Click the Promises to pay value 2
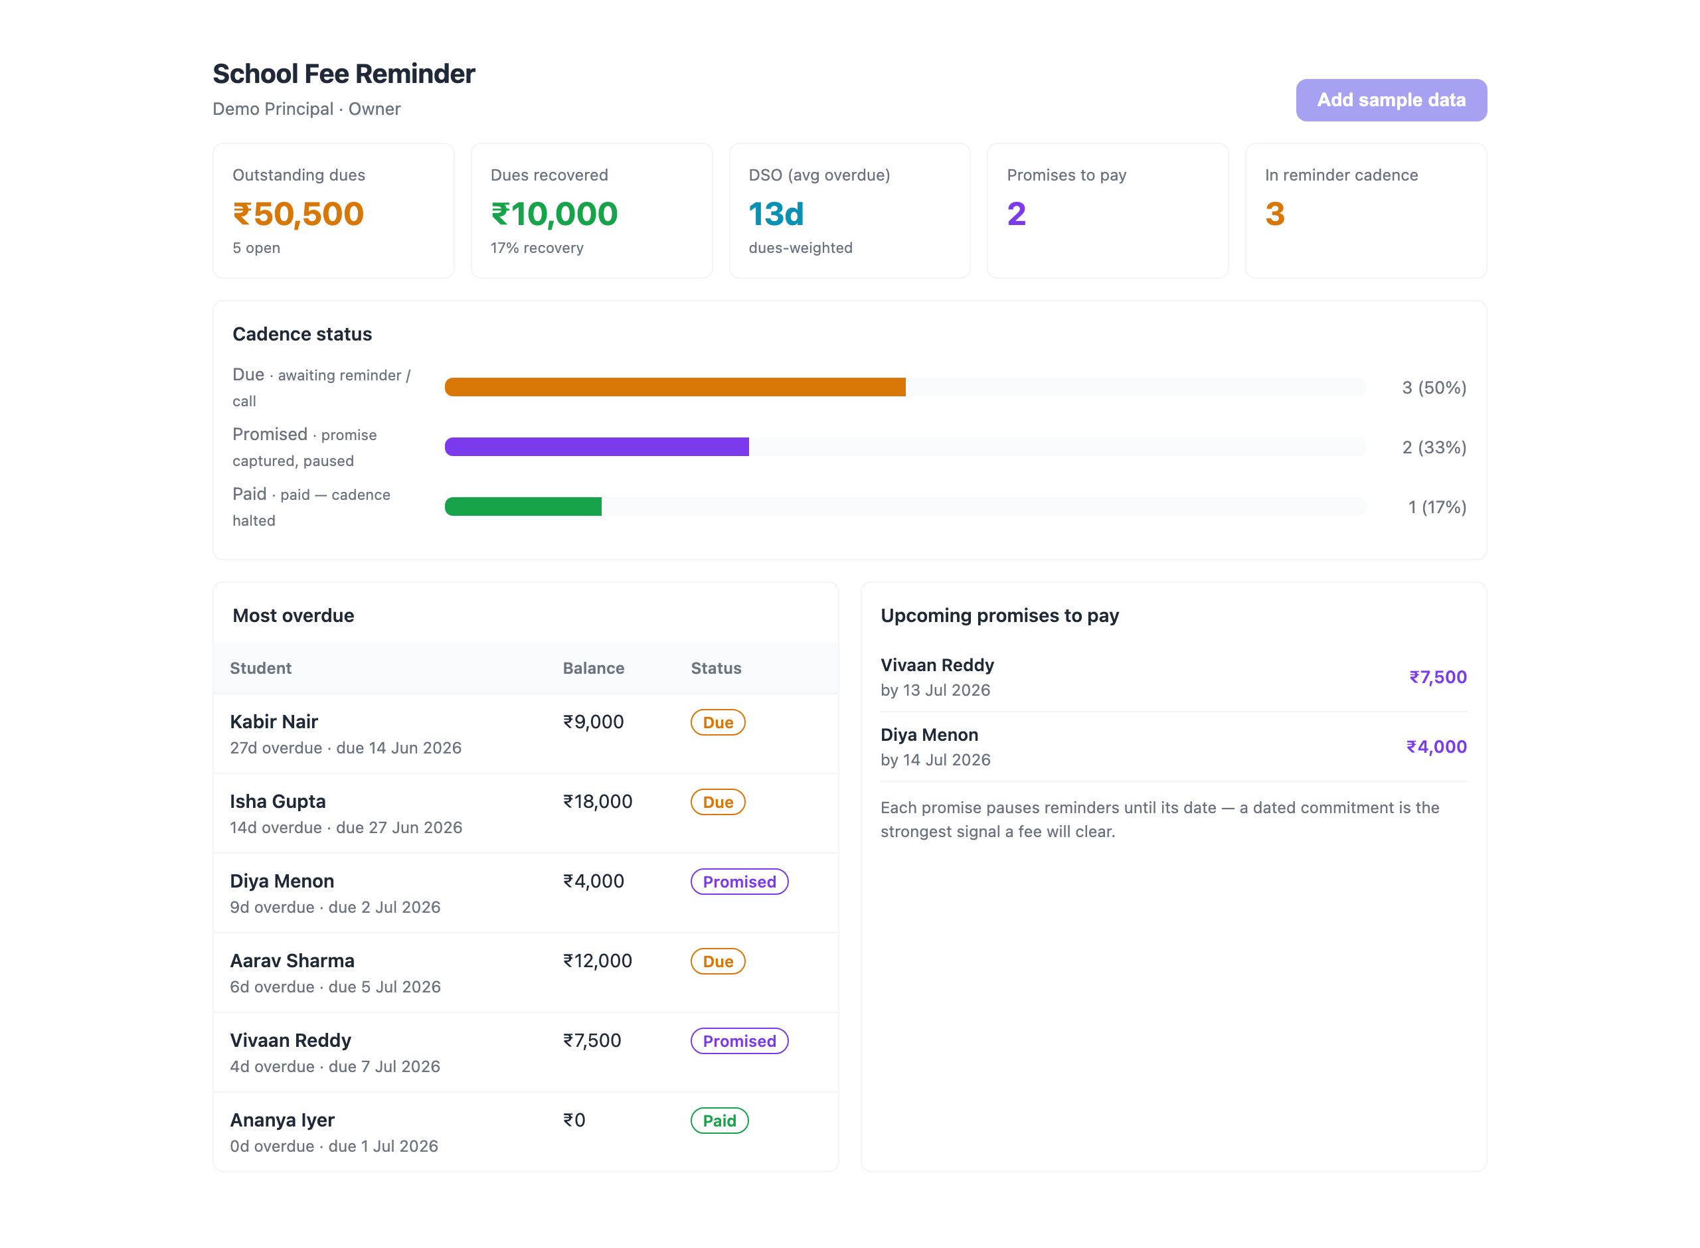This screenshot has width=1700, height=1248. [1016, 214]
